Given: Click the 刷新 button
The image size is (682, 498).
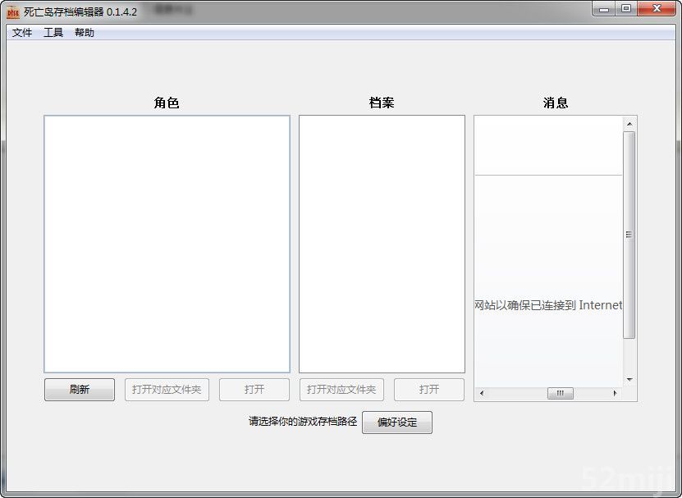Looking at the screenshot, I should pos(80,390).
